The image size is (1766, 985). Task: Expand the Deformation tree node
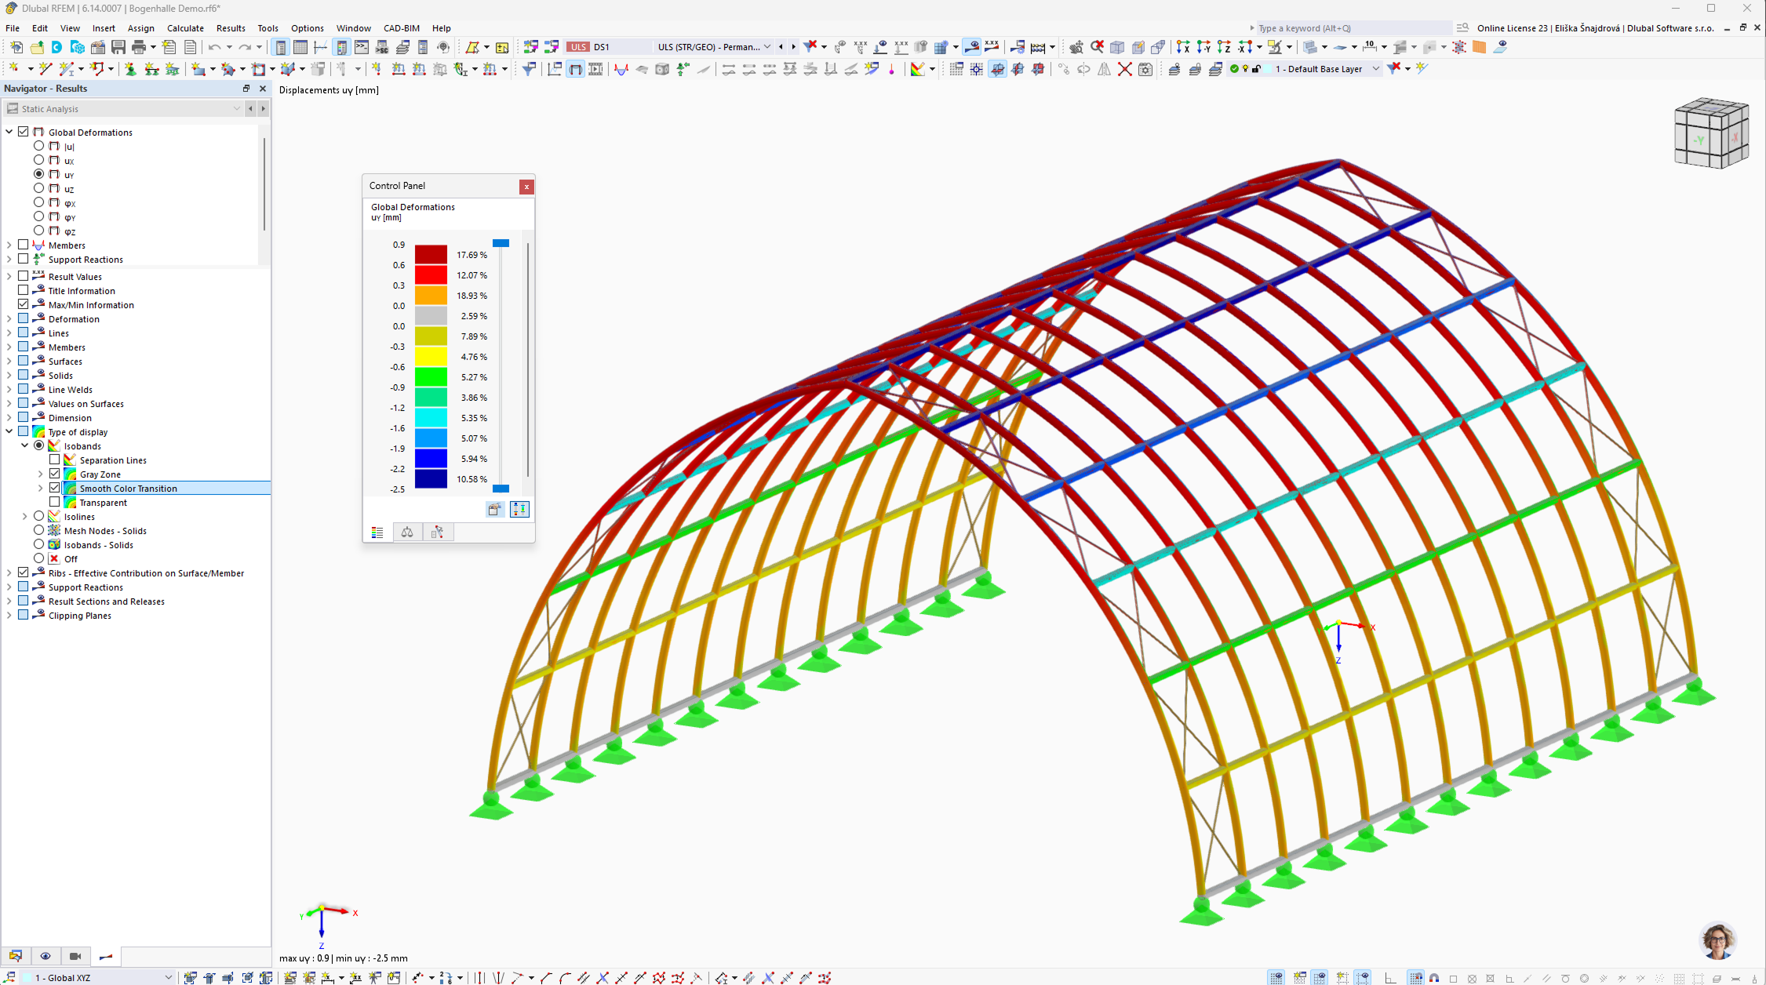(9, 318)
